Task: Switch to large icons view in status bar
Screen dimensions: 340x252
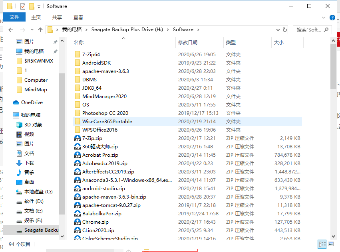Action: [x=331, y=244]
